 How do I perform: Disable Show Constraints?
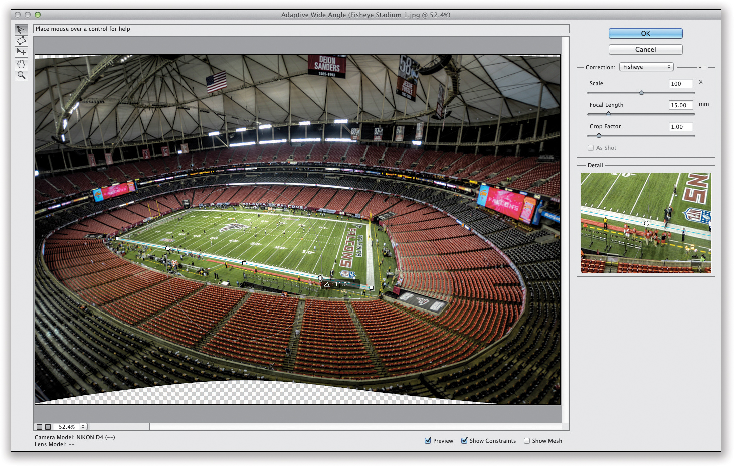click(x=464, y=440)
